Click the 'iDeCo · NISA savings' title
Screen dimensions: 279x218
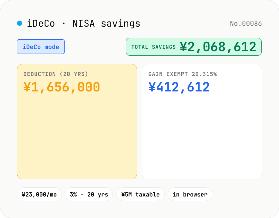84,23
